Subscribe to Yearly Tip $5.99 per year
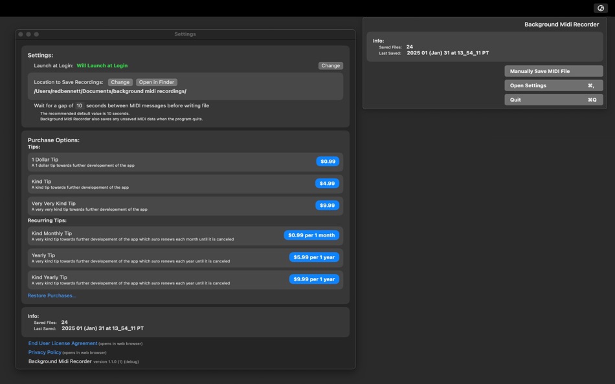615x384 pixels. (314, 257)
